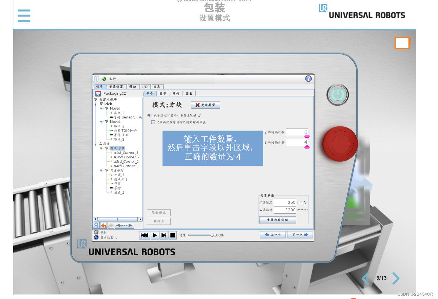Screen dimensions: 438x299
Task: Click the 添加新点 add point button
Action: pyautogui.click(x=159, y=212)
